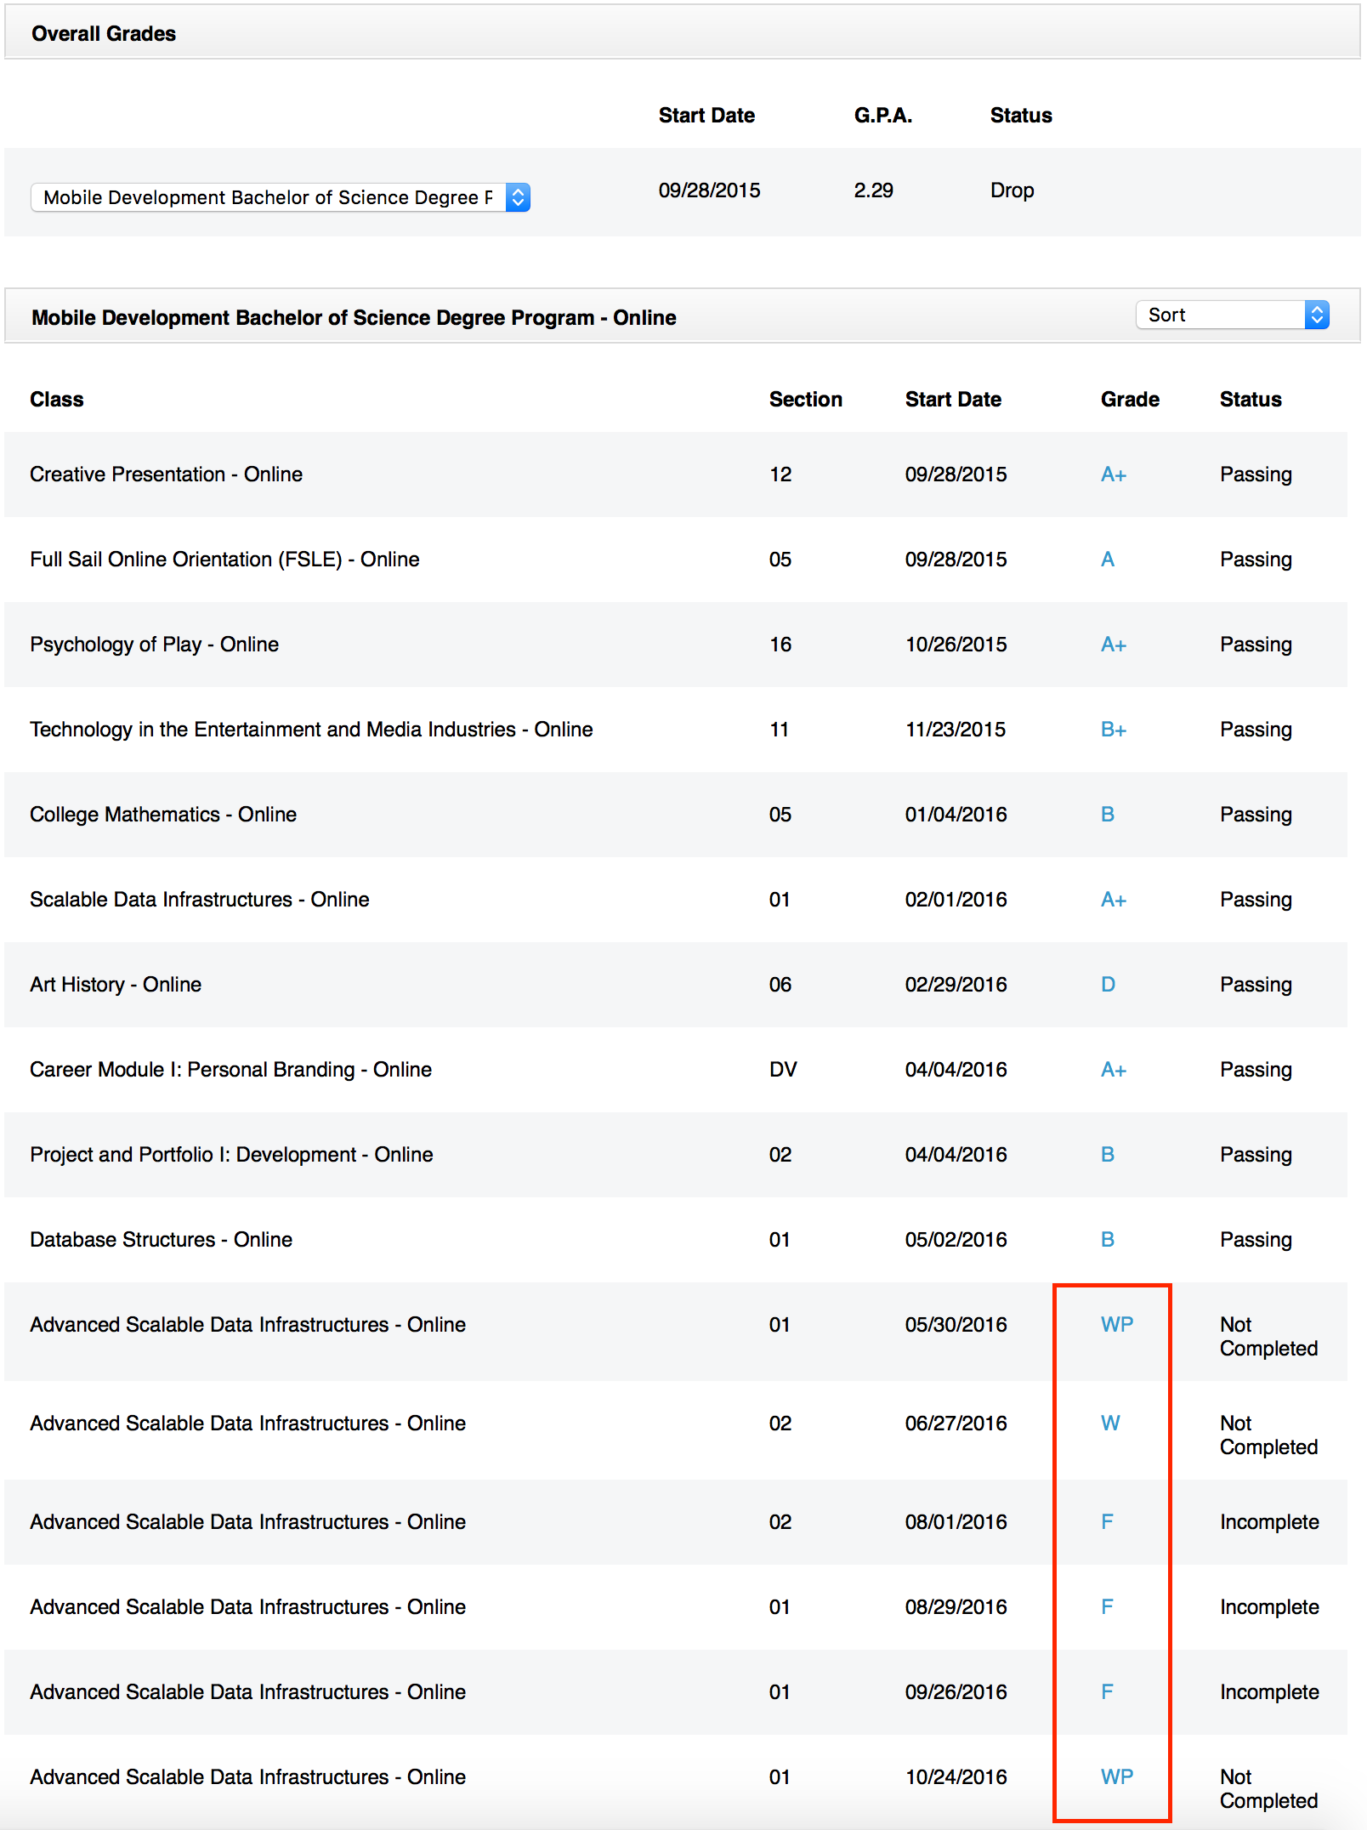The height and width of the screenshot is (1830, 1367).
Task: Click Psychology of Play - Online class
Action: [154, 645]
